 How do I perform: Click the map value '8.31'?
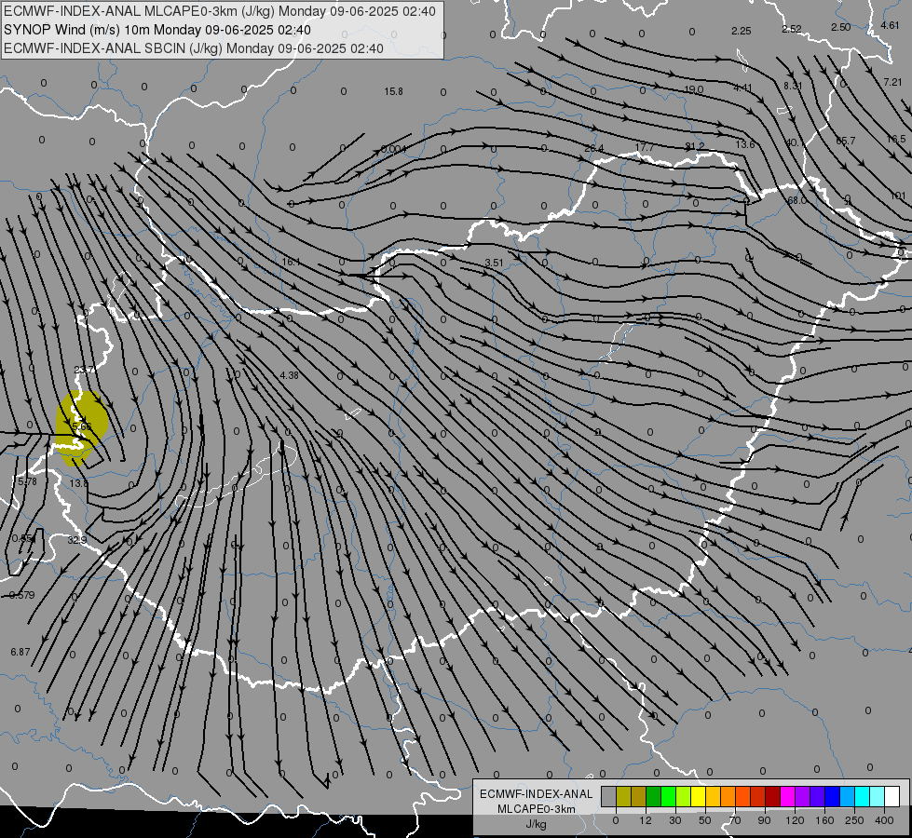click(793, 86)
